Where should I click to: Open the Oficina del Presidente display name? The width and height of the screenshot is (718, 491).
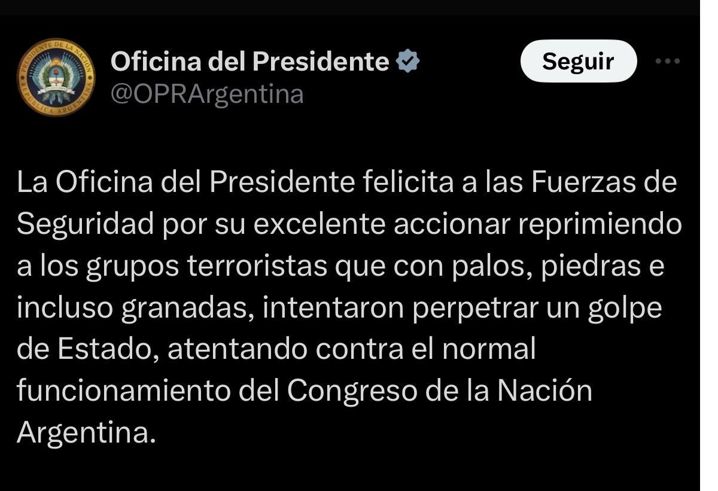click(250, 62)
